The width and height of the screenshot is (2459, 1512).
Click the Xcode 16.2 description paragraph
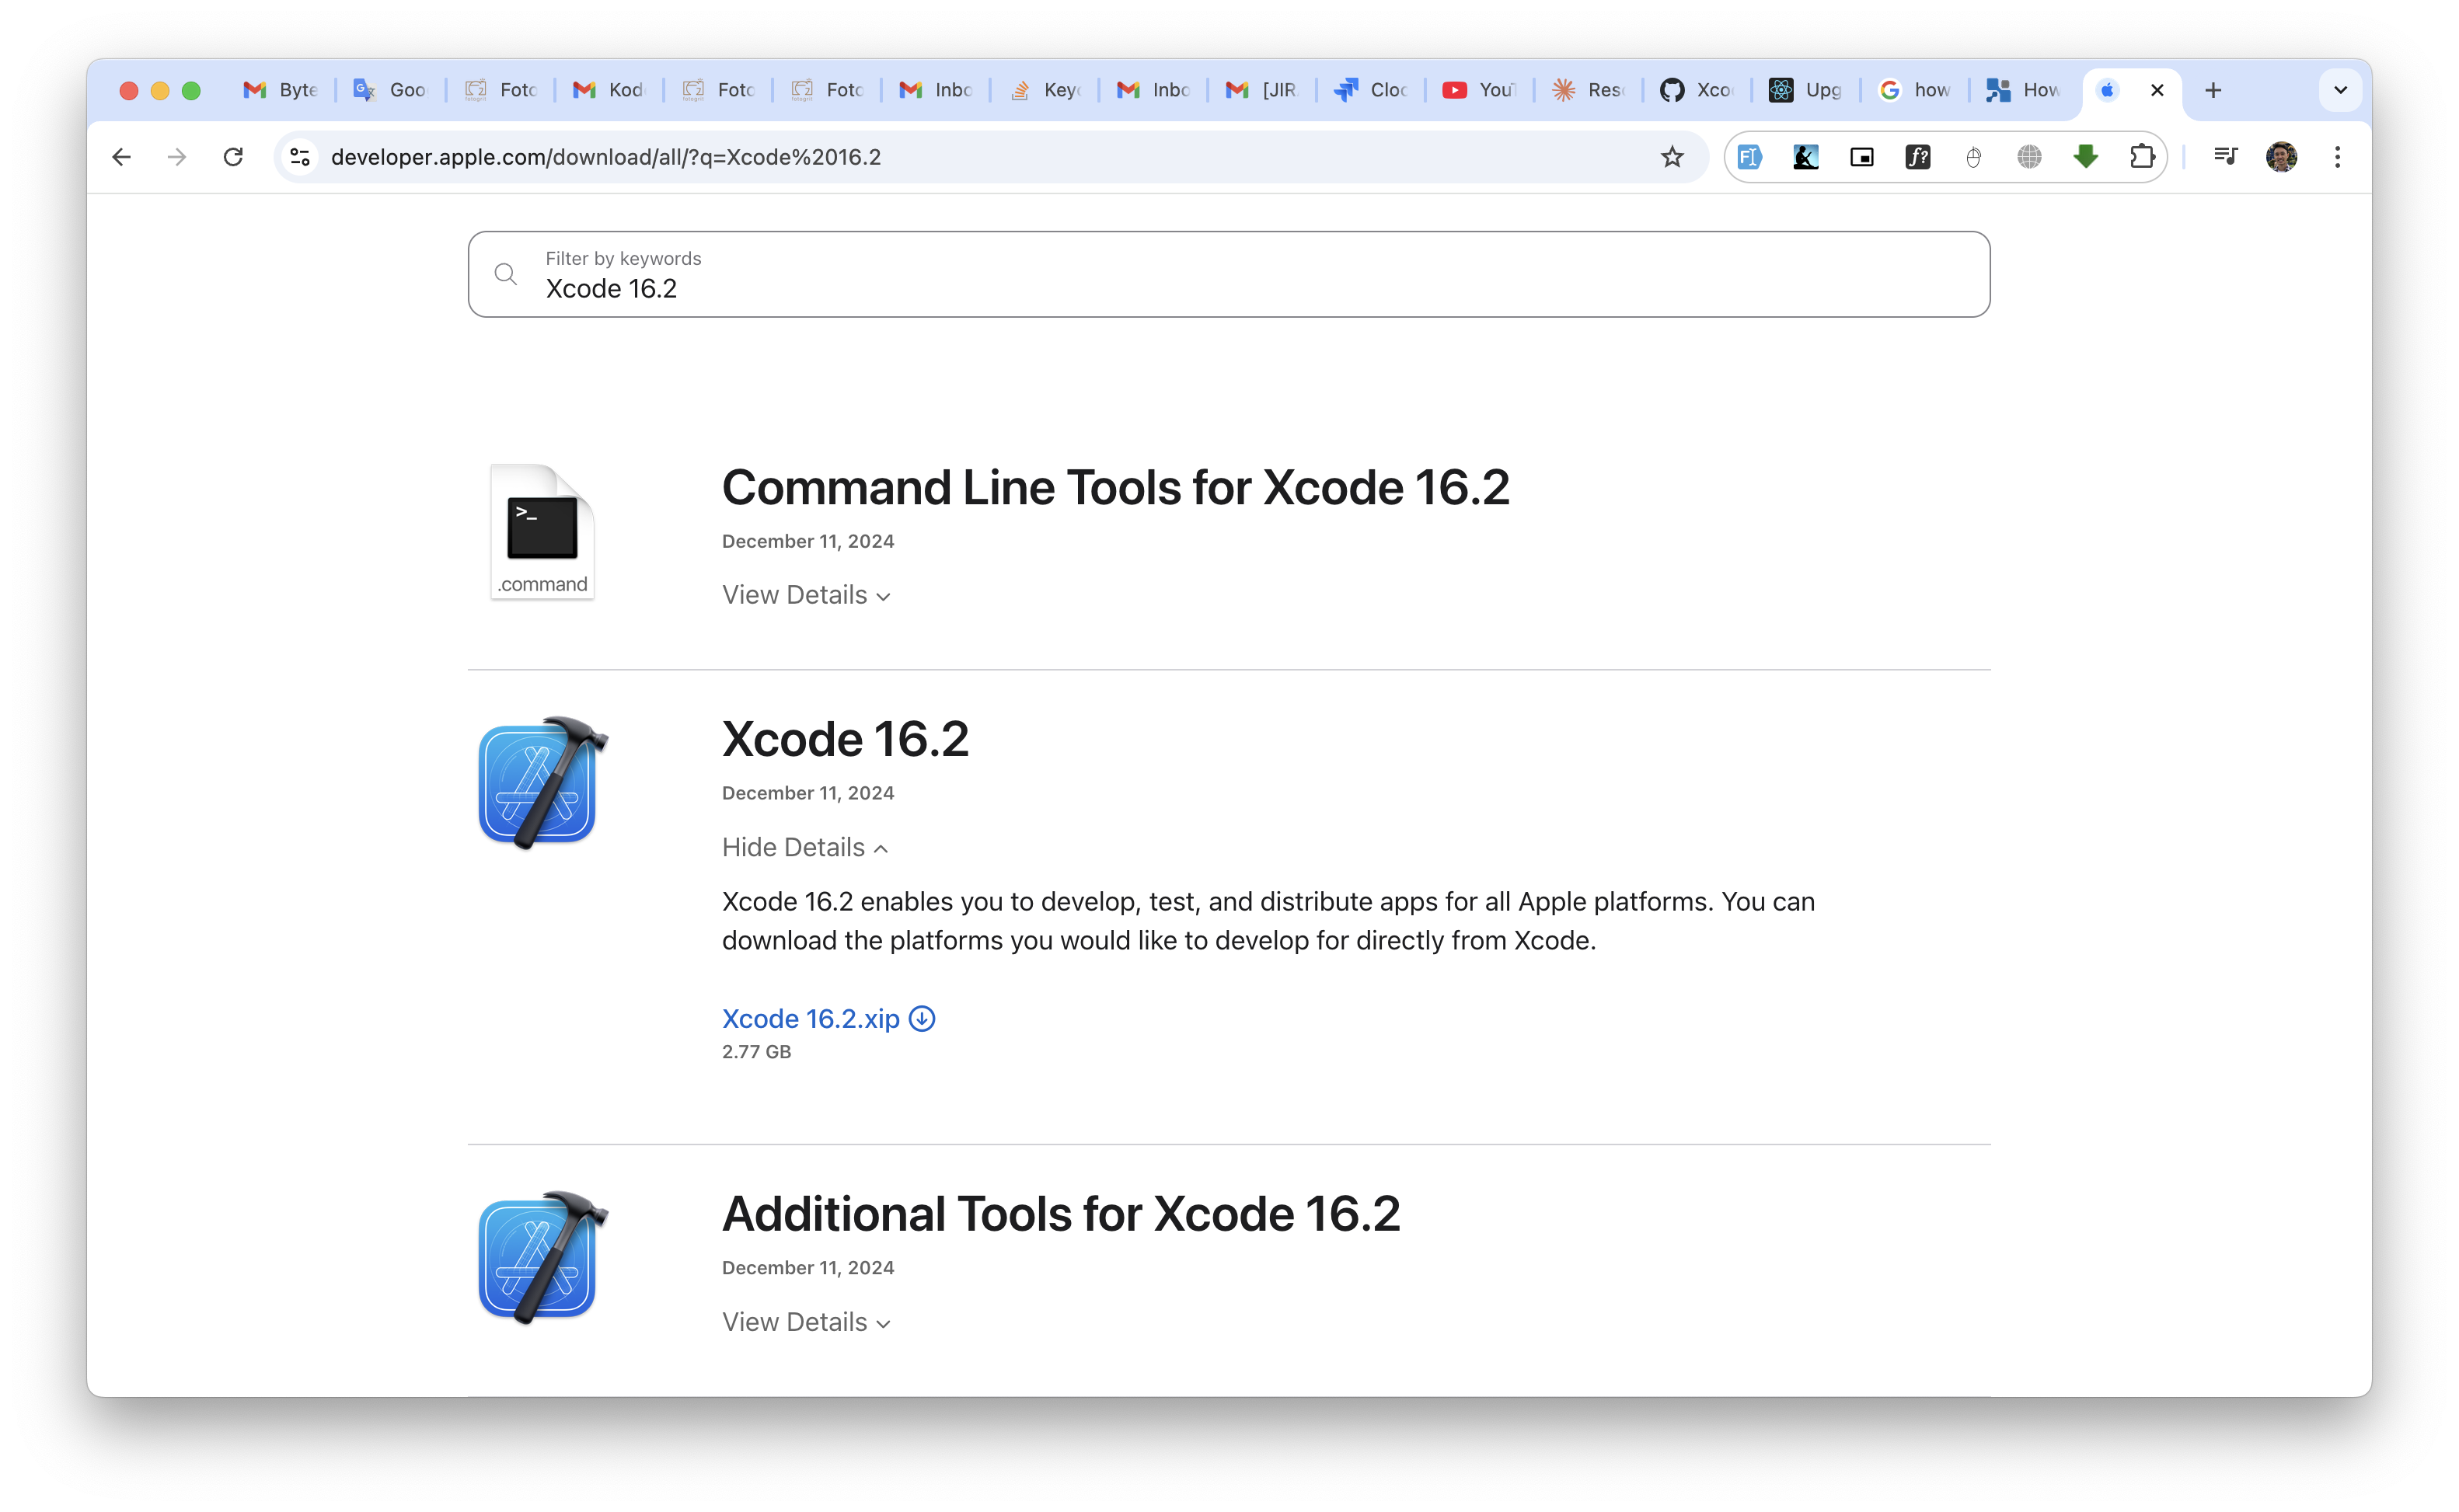tap(1268, 921)
